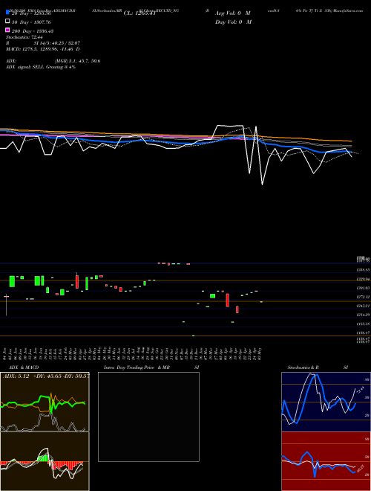The height and width of the screenshot is (491, 371).
Task: Click the 1185.38 price axis label
Action: click(364, 324)
